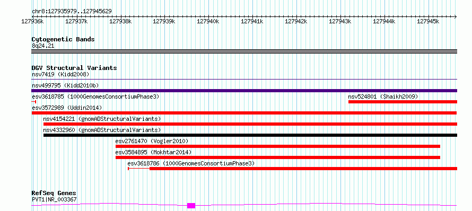The image size is (472, 211).
Task: Open the nsv524801 (Shaikh2009) variant bar
Action: pos(403,102)
